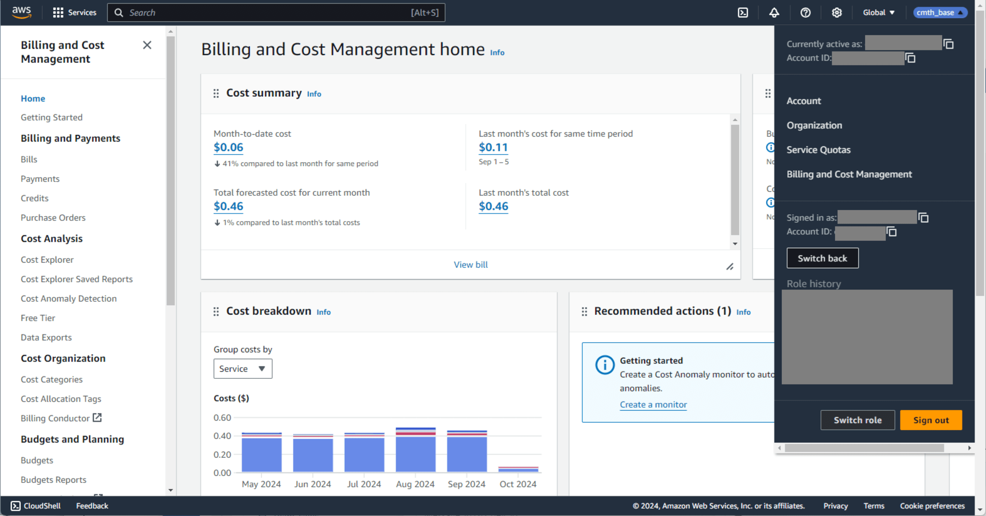Open the help question mark menu

806,12
